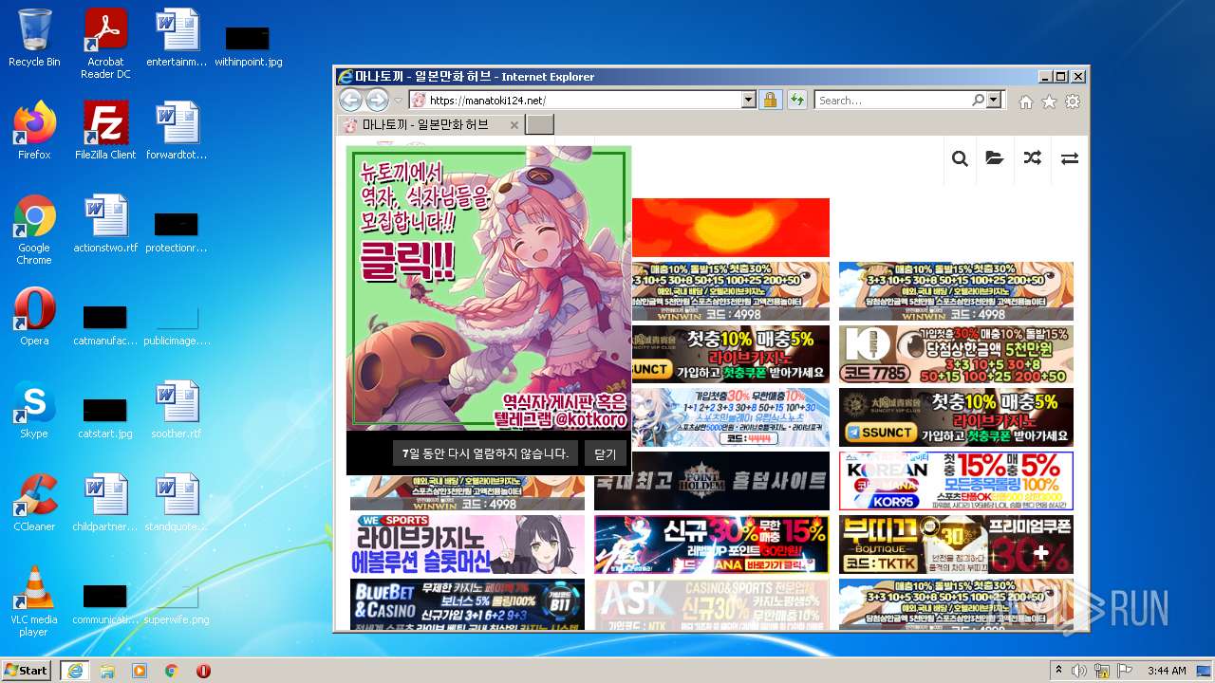Image resolution: width=1215 pixels, height=683 pixels.
Task: Select the Opera desktop shortcut
Action: tap(34, 317)
